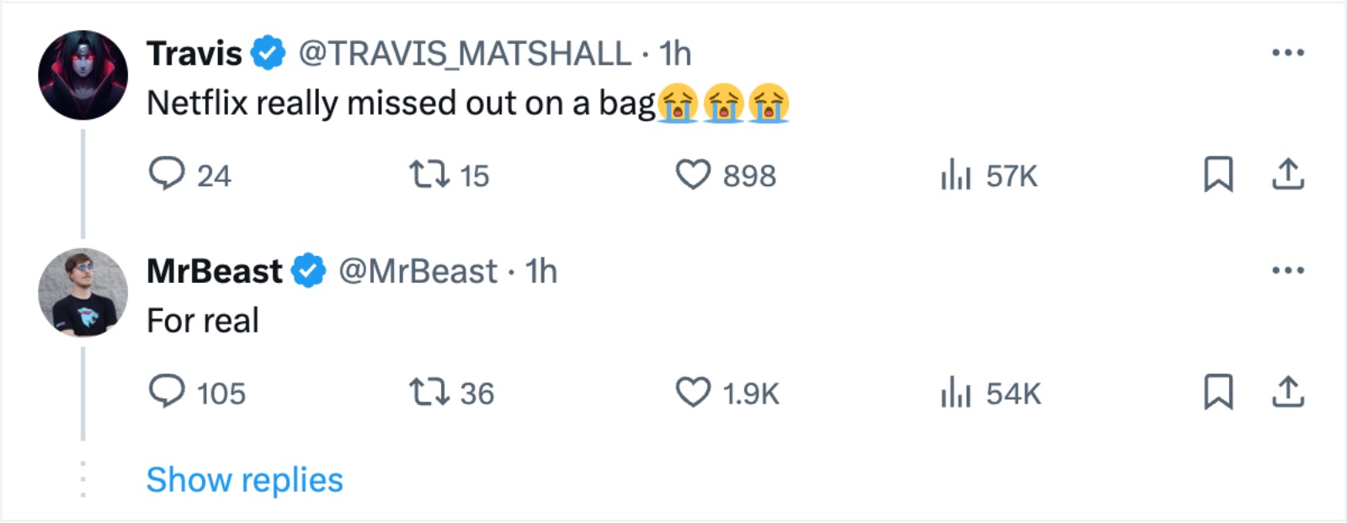
Task: Open Travis's profile picture avatar
Action: (83, 75)
